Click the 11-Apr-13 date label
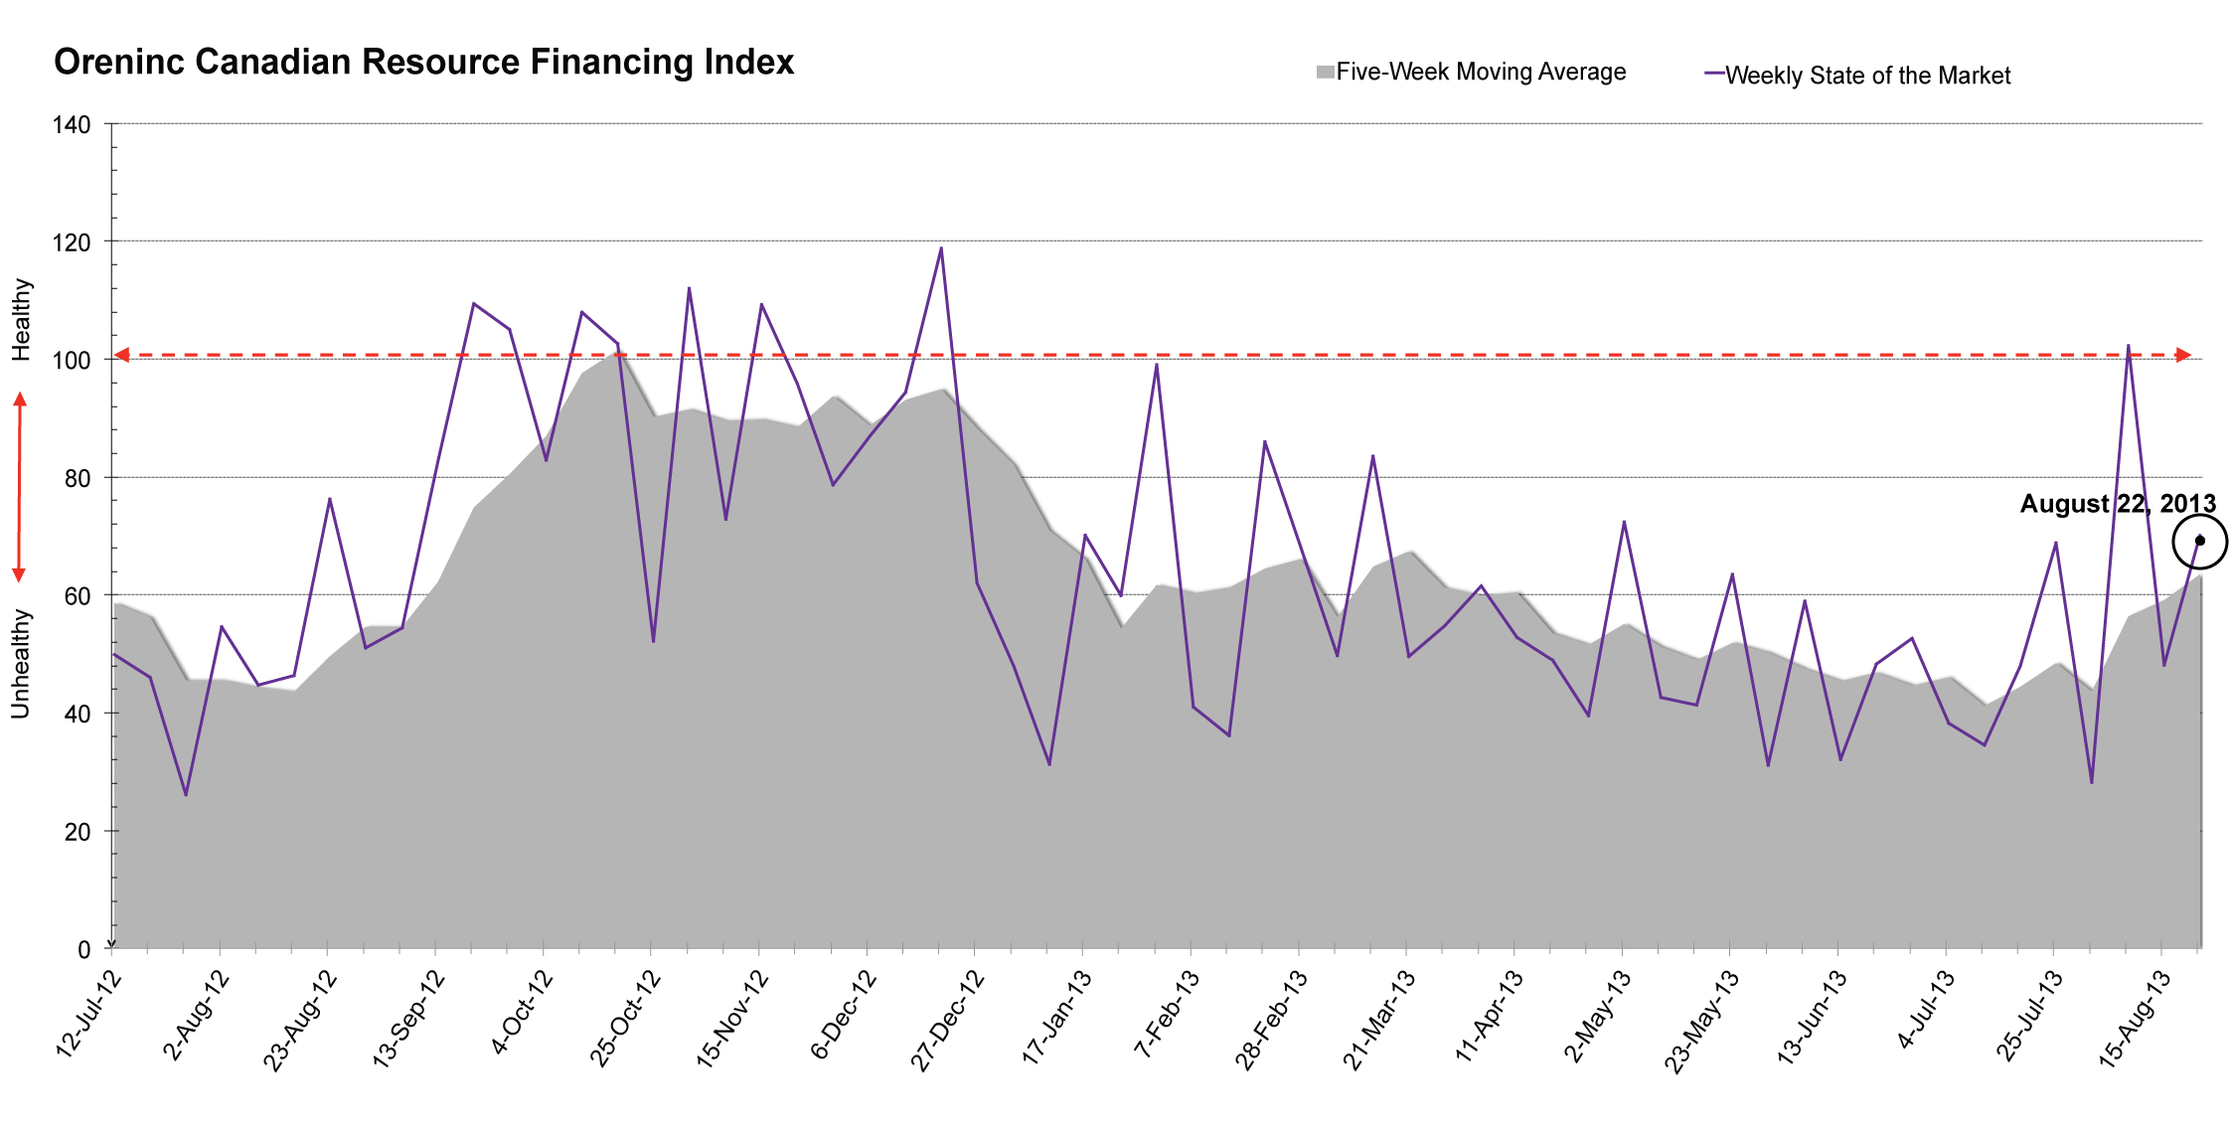 (1490, 1017)
